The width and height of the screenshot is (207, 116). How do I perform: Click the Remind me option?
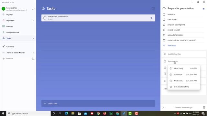coord(183,62)
